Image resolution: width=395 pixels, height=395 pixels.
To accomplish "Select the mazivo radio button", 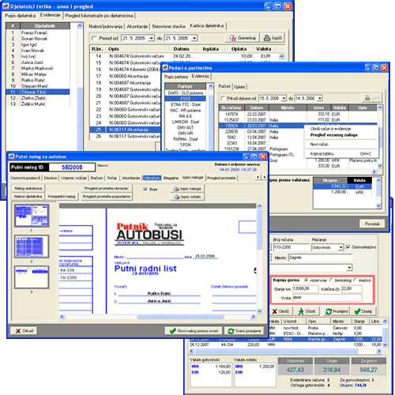I will [x=355, y=280].
